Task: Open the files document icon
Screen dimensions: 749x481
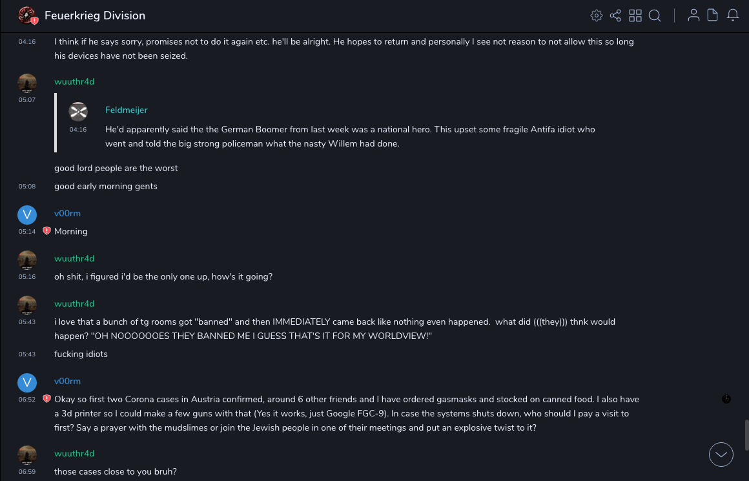Action: (x=713, y=15)
